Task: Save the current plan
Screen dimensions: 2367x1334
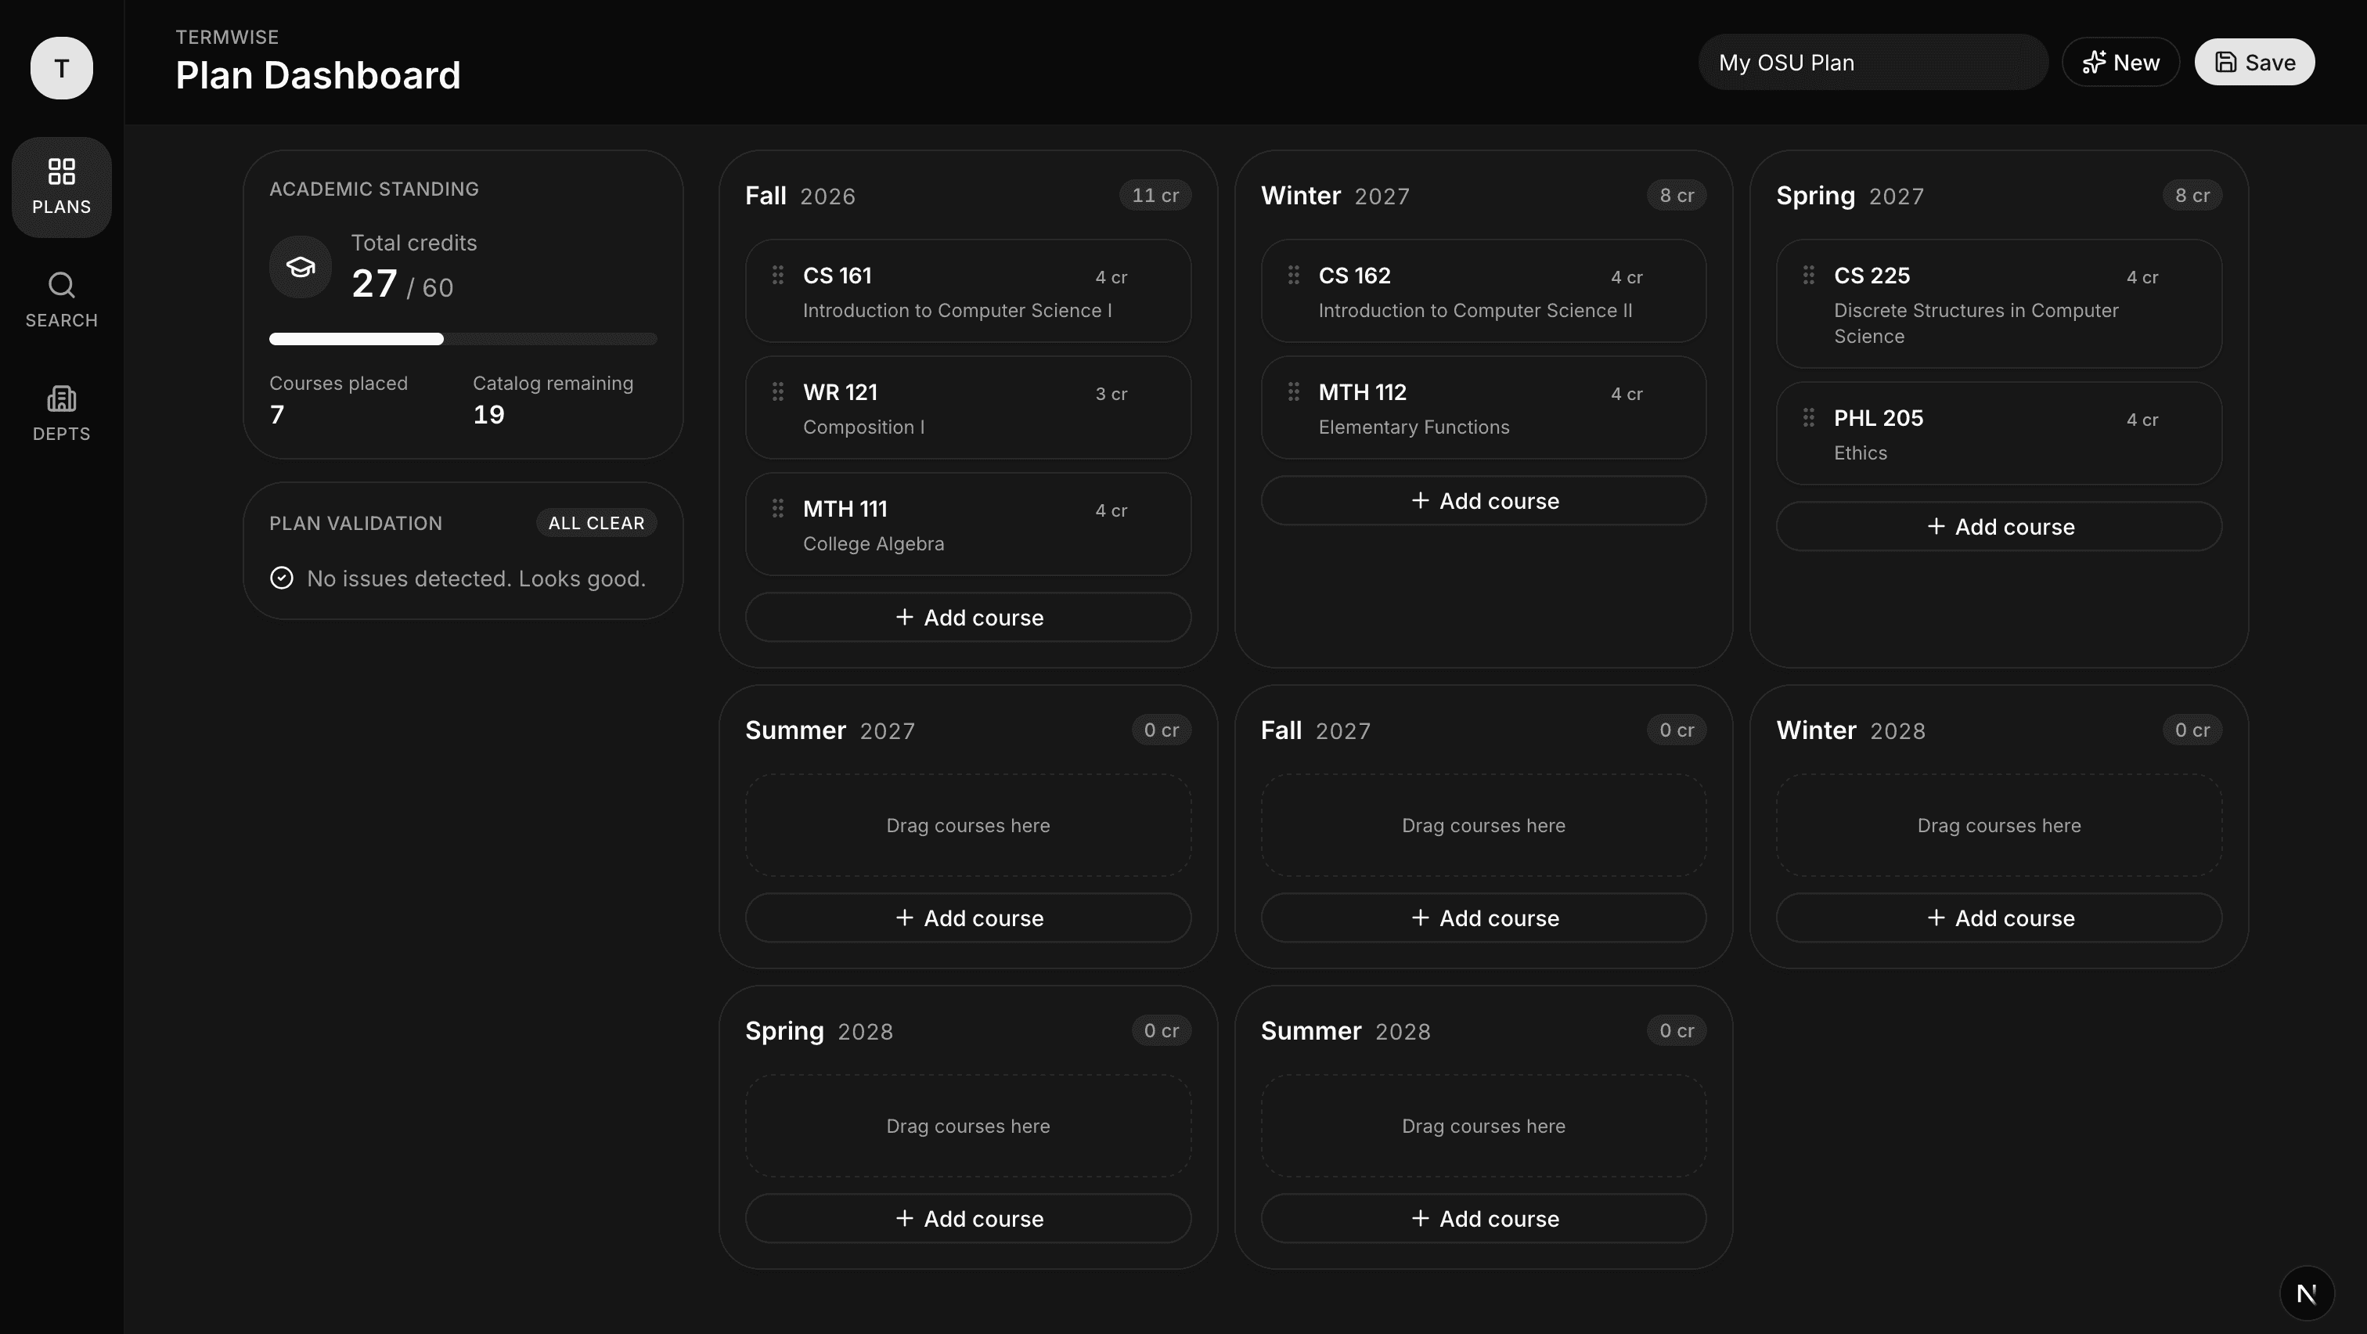Action: 2254,63
